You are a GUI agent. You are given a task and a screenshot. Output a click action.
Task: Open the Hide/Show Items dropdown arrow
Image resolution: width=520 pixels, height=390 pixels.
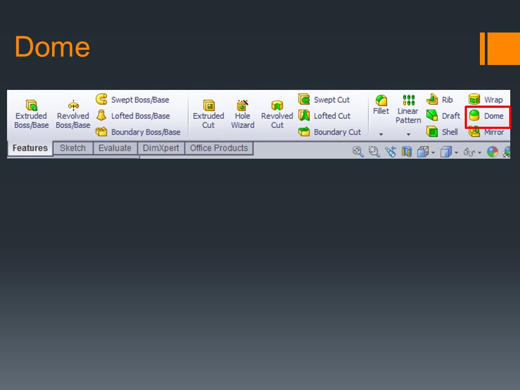pos(479,153)
